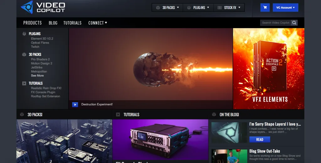Click the plug icon beside sidebar Plug-ins

coord(24,34)
